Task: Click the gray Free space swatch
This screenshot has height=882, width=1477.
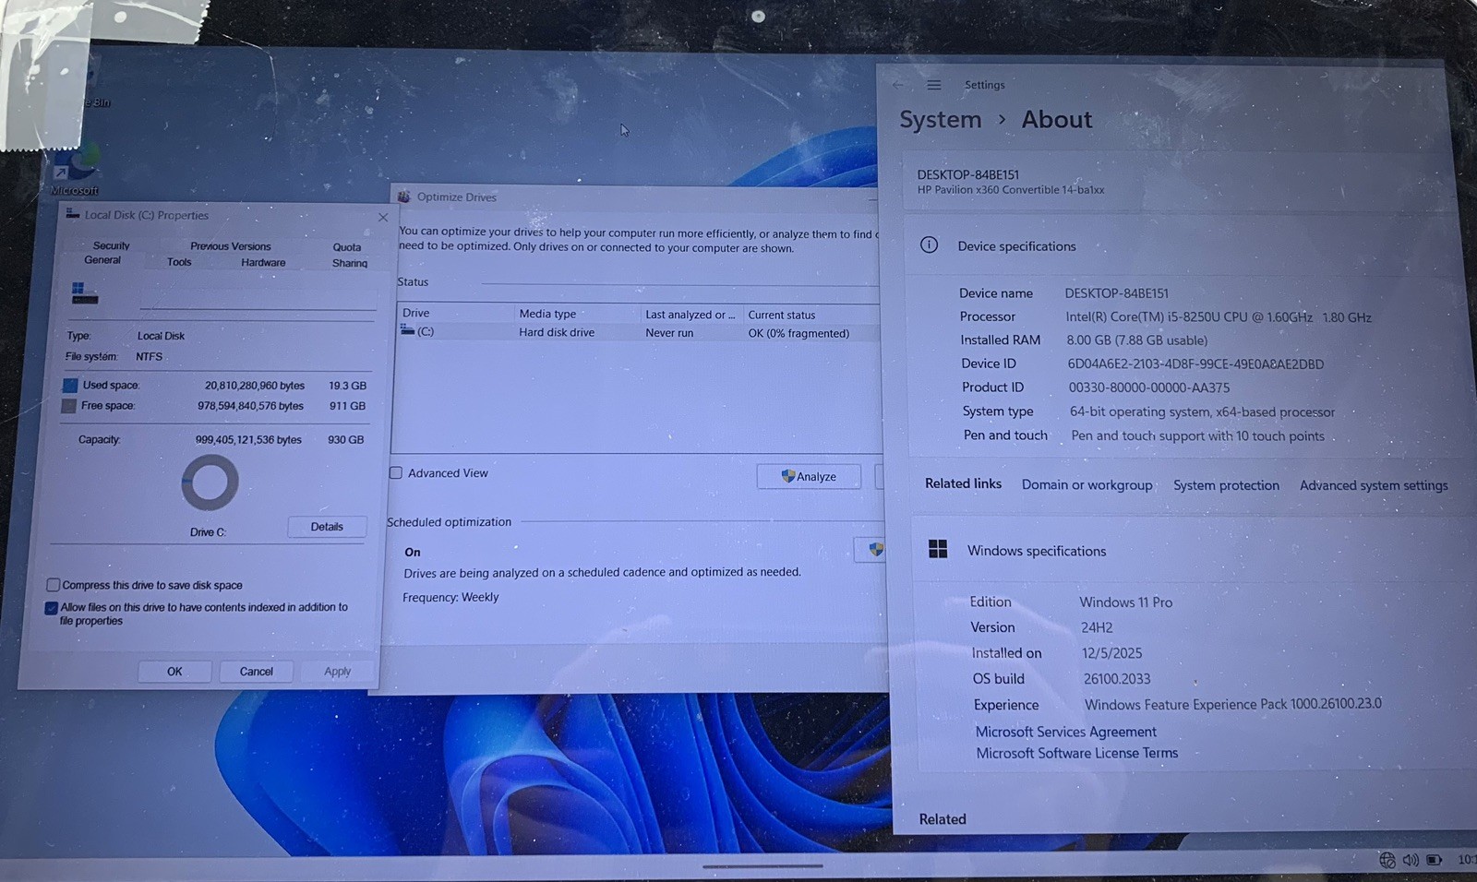Action: pyautogui.click(x=69, y=405)
